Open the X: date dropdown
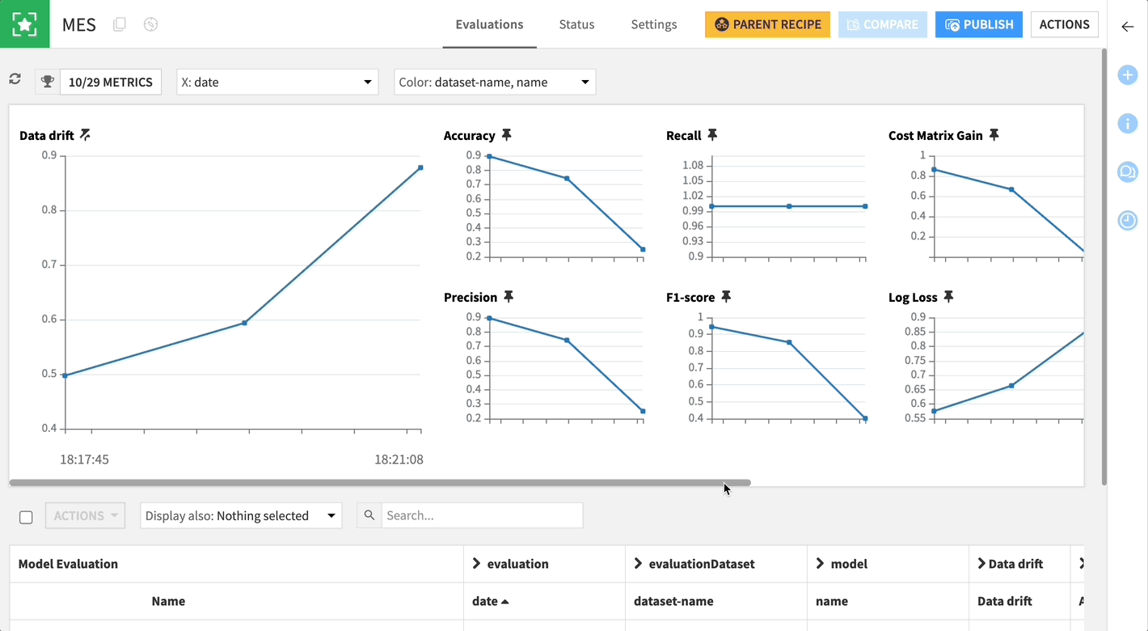Screen dimensions: 1148x631 (x=277, y=82)
